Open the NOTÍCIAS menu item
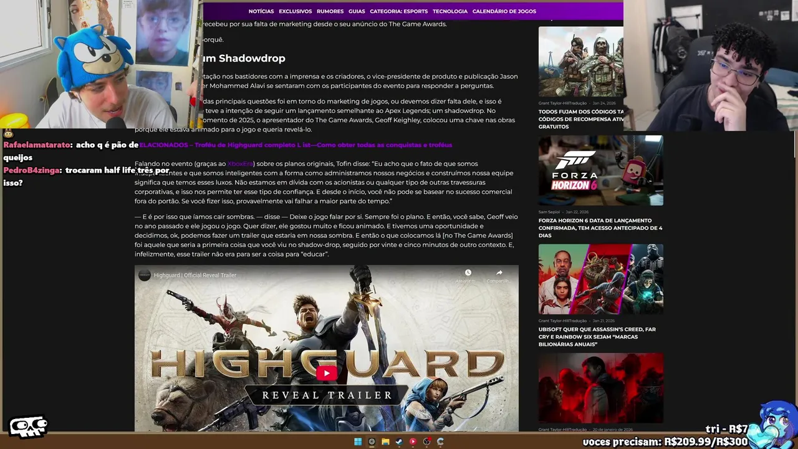The image size is (798, 449). pyautogui.click(x=261, y=11)
